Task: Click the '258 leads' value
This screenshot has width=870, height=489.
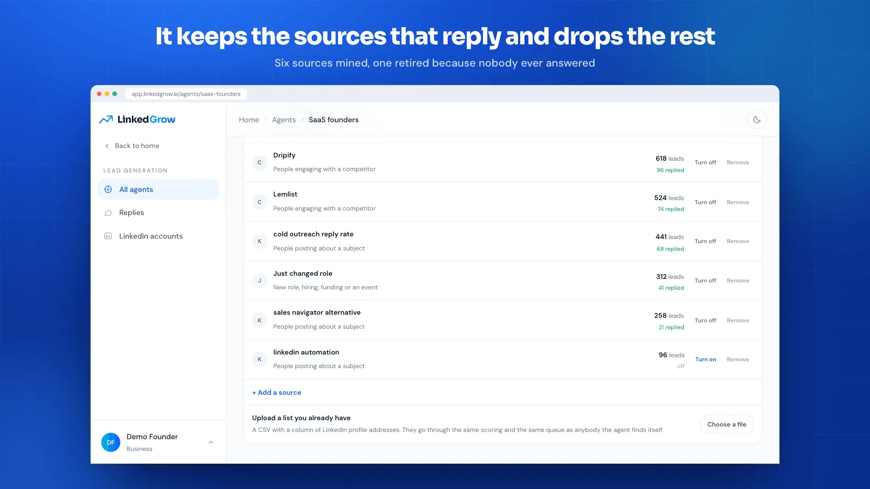Action: (x=669, y=316)
